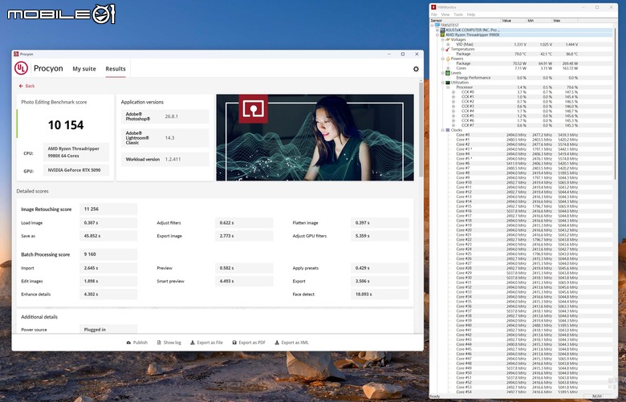The image size is (626, 402).
Task: Click the benchmark hero image of woman
Action: tap(315, 137)
